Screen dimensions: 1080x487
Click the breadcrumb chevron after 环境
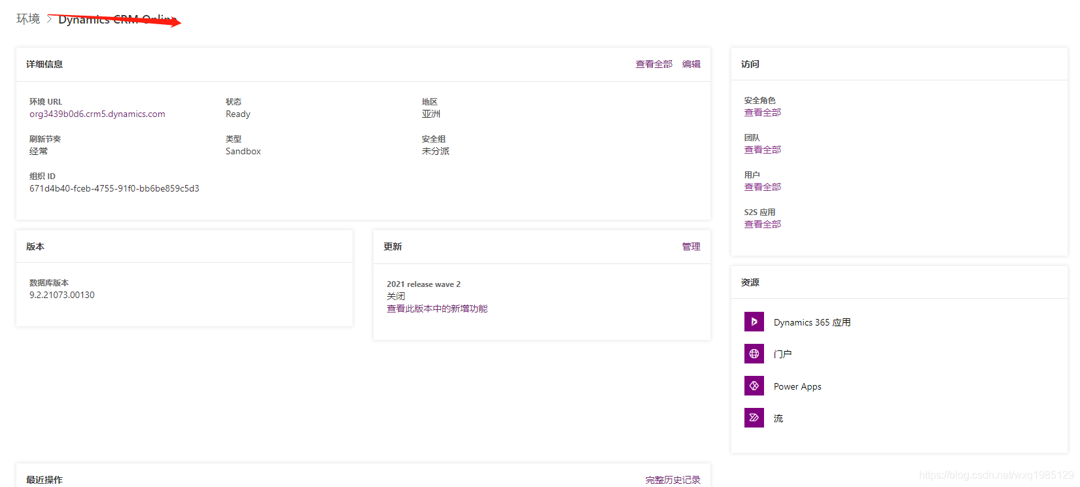click(x=49, y=19)
